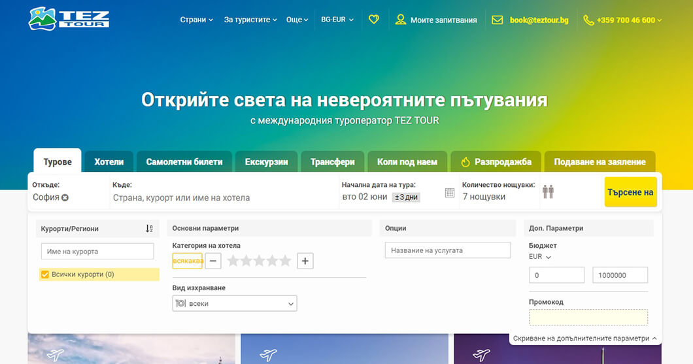This screenshot has height=364, width=693.
Task: Switch to Хотели tab
Action: pos(109,161)
